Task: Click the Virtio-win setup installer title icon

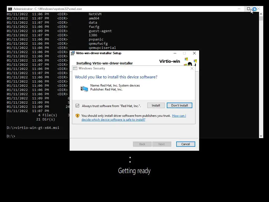Action: (73, 53)
